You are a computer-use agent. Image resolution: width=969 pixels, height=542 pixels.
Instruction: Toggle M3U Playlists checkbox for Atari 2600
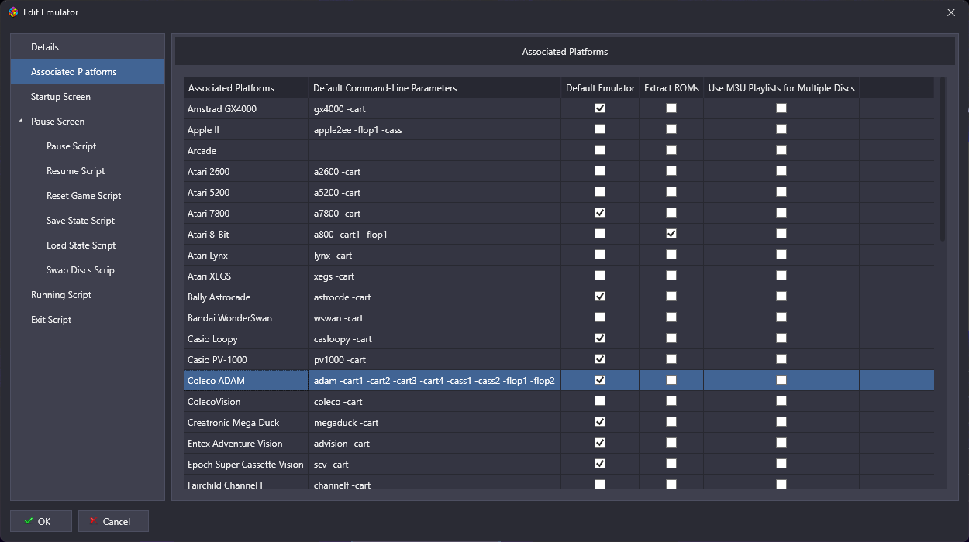781,171
